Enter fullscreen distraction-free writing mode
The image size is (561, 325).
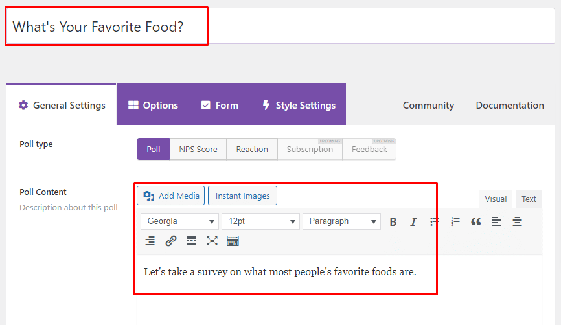212,241
